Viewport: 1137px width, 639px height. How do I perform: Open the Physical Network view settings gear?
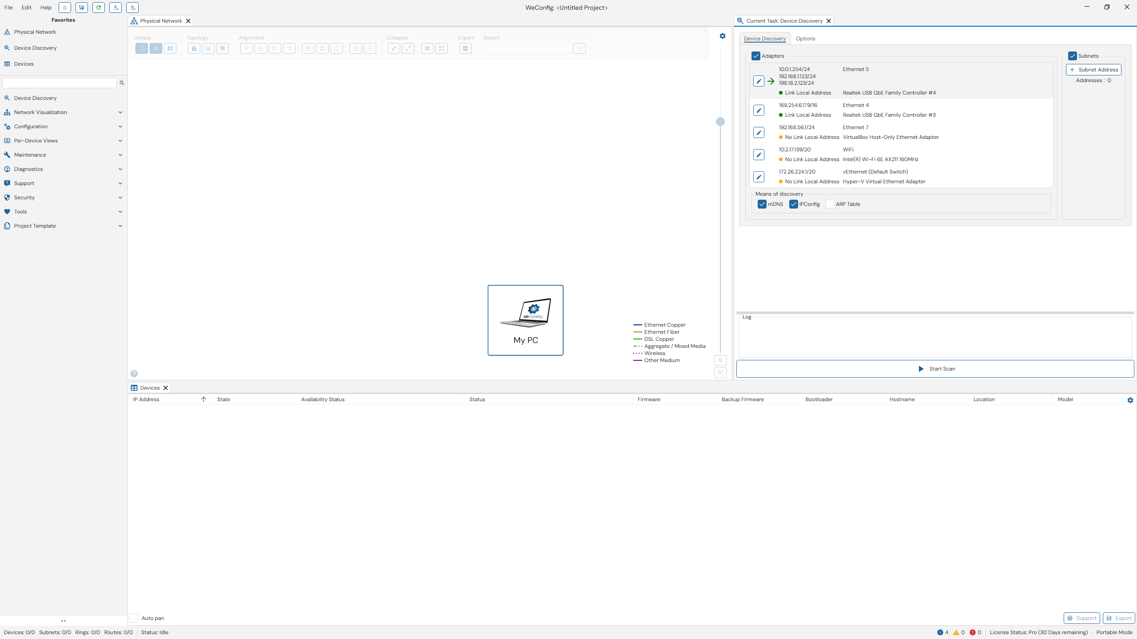723,36
